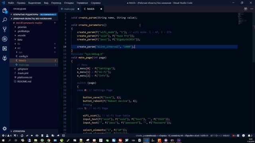Select the html.h editor tab
This screenshot has width=255, height=143.
(x=90, y=9)
